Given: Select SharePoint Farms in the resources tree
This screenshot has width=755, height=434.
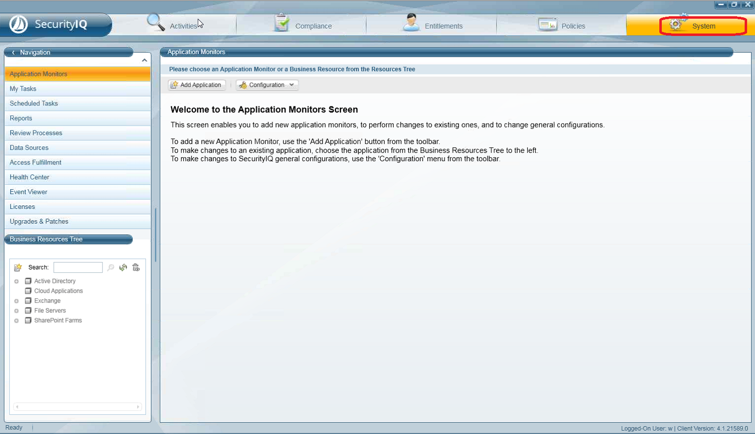Looking at the screenshot, I should [58, 321].
